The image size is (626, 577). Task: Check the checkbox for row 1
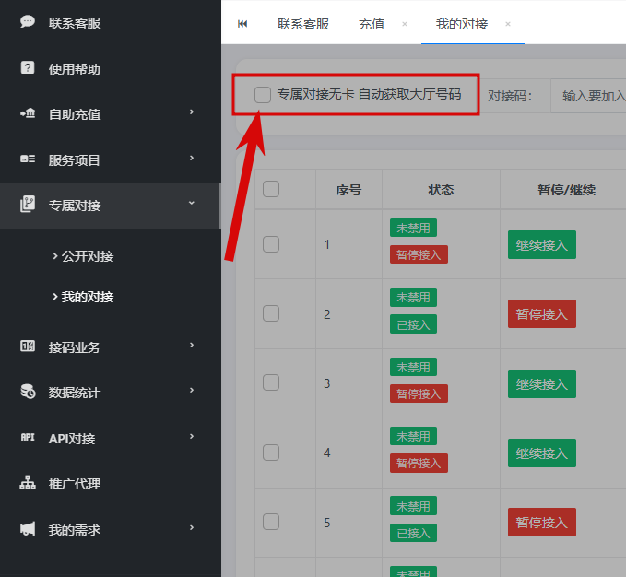(271, 244)
